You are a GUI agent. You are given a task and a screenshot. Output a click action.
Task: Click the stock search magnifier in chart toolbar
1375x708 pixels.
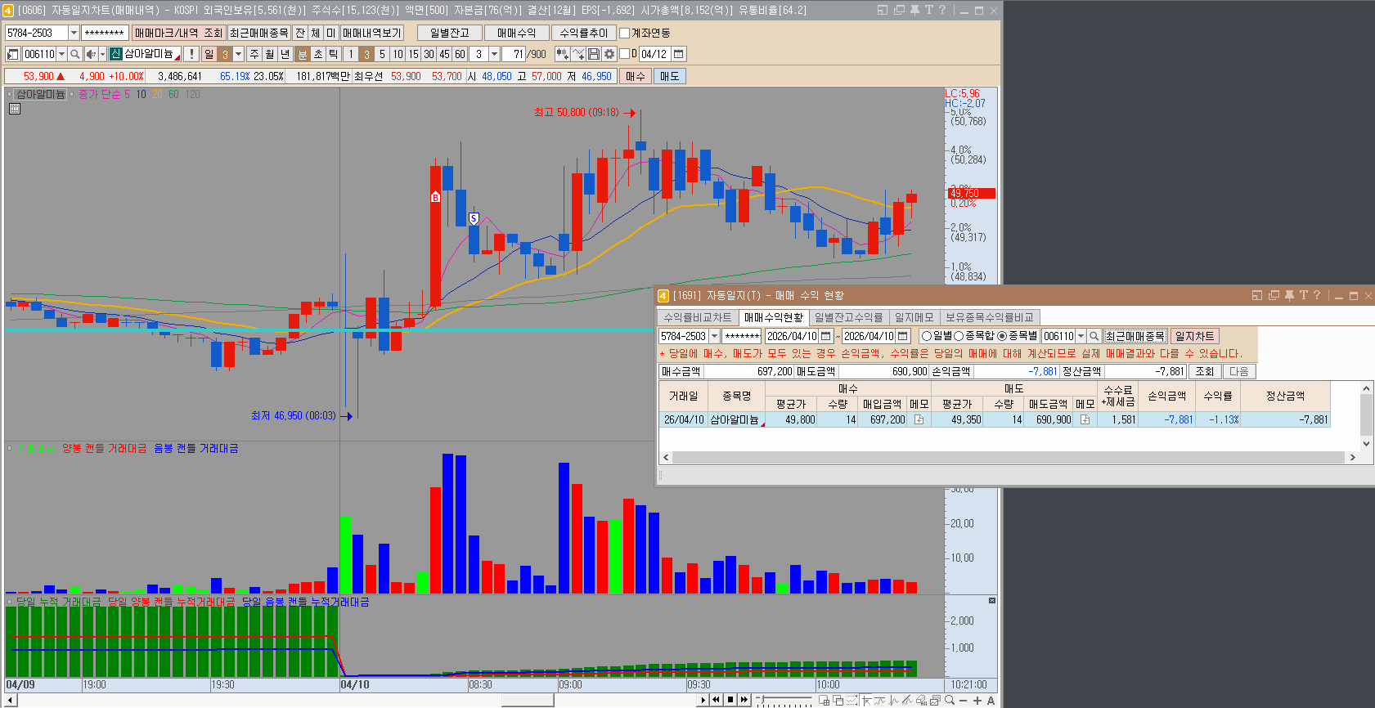(74, 54)
